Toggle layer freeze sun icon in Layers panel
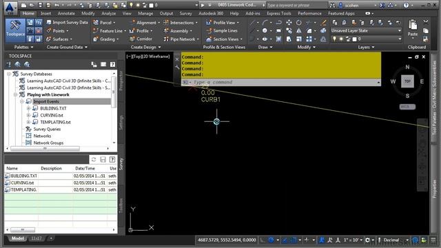441x248 pixels. [x=341, y=39]
